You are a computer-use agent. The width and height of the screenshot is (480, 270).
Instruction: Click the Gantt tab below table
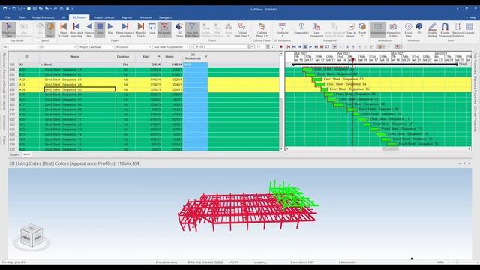(27, 154)
